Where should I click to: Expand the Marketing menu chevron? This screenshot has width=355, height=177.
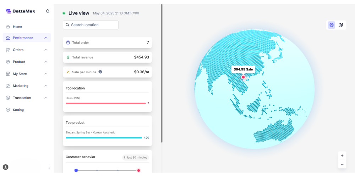pos(46,86)
